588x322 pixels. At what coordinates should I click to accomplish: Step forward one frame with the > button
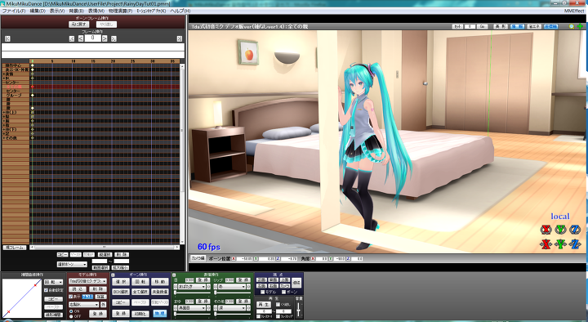105,38
